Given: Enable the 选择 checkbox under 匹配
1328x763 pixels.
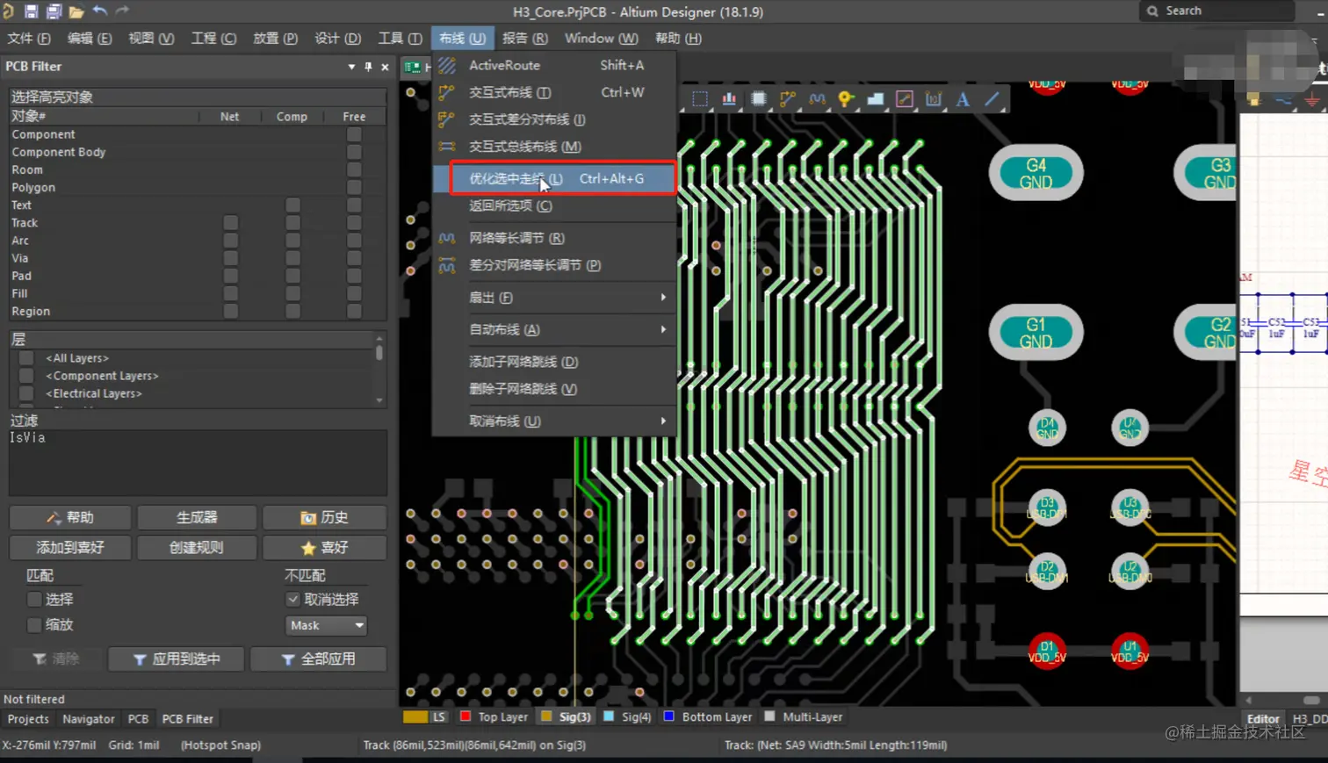Looking at the screenshot, I should pyautogui.click(x=34, y=599).
